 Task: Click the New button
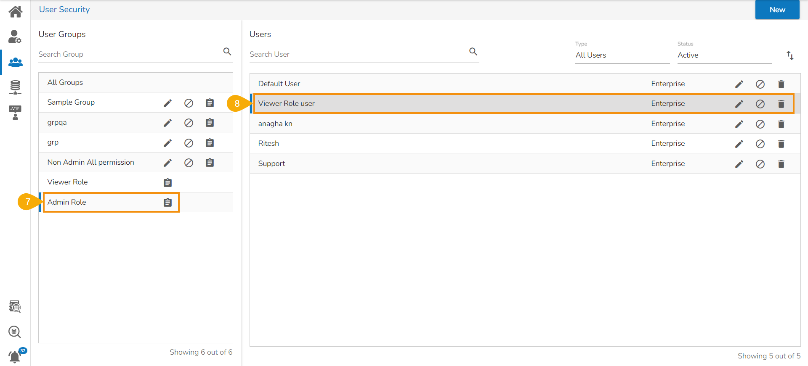point(777,10)
